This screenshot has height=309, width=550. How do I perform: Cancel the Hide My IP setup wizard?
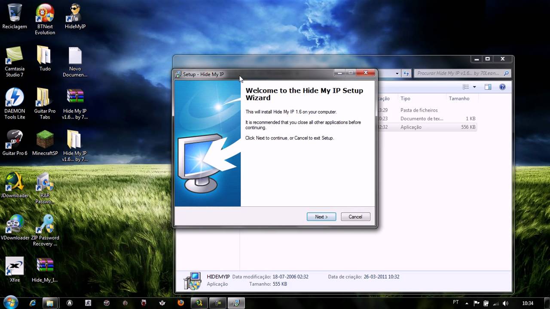[x=355, y=217]
